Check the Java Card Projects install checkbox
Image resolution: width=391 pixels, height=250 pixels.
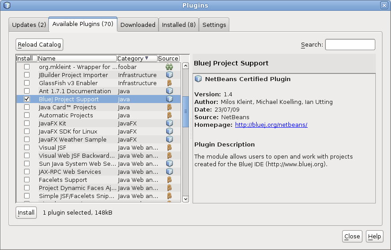click(x=27, y=107)
